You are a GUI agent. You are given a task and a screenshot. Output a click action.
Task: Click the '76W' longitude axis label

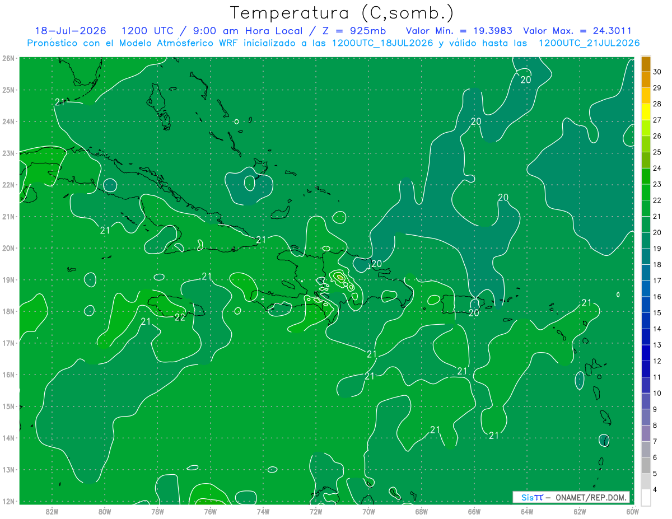click(x=210, y=511)
